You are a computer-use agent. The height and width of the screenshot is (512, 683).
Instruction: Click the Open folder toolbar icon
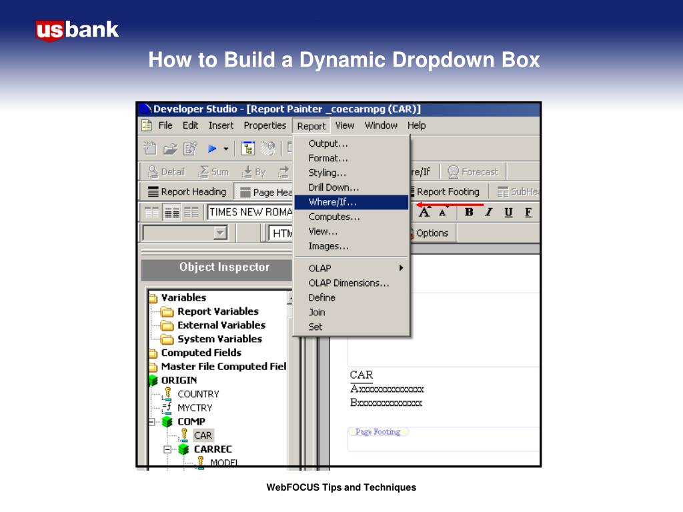coord(170,149)
